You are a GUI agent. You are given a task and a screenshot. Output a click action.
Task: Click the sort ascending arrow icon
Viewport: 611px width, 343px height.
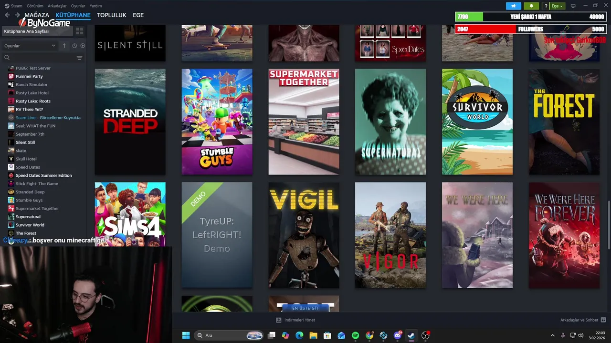[64, 46]
